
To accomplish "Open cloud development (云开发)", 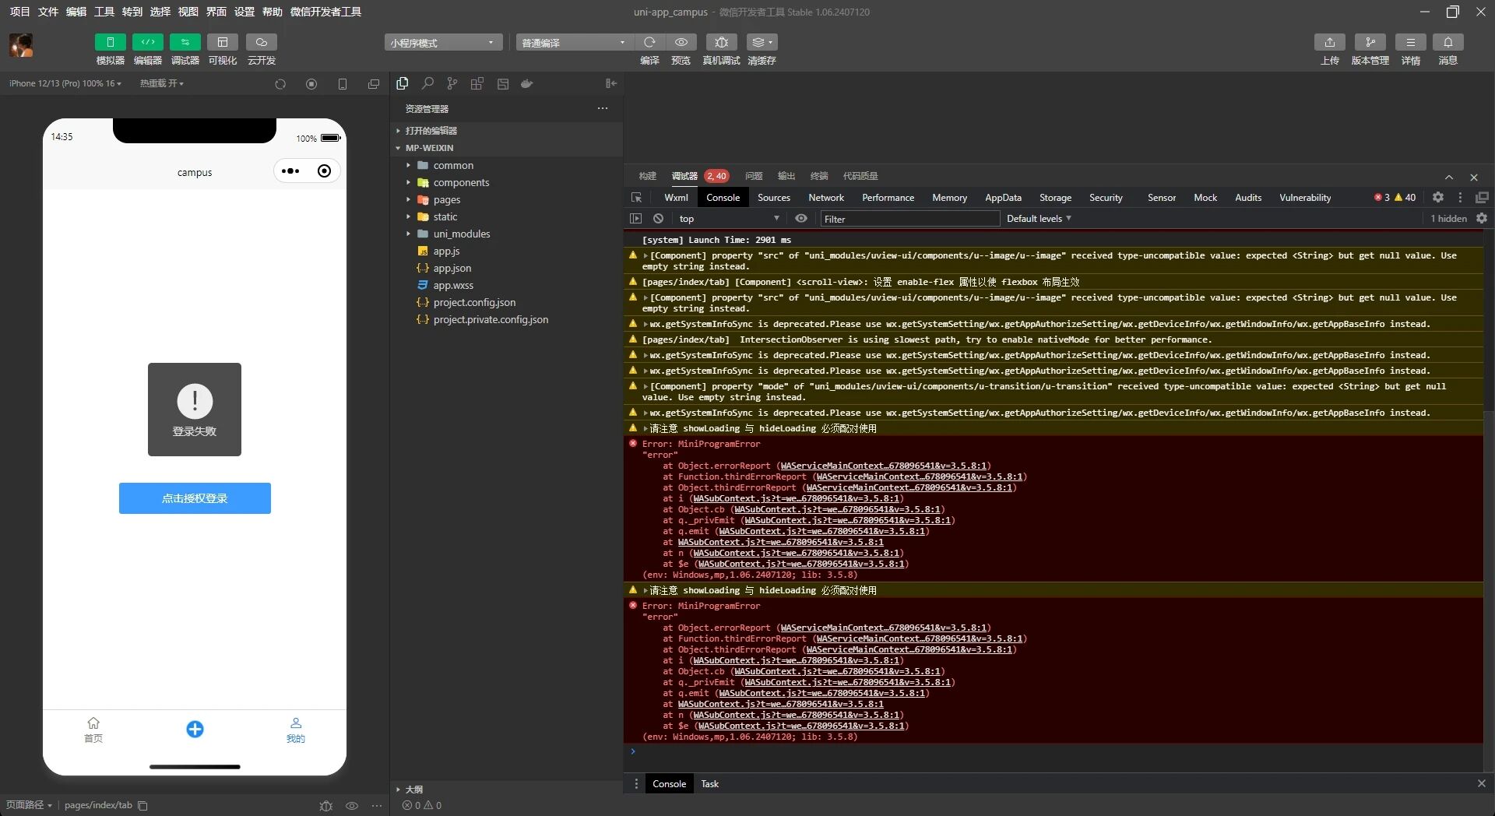I will pos(262,42).
